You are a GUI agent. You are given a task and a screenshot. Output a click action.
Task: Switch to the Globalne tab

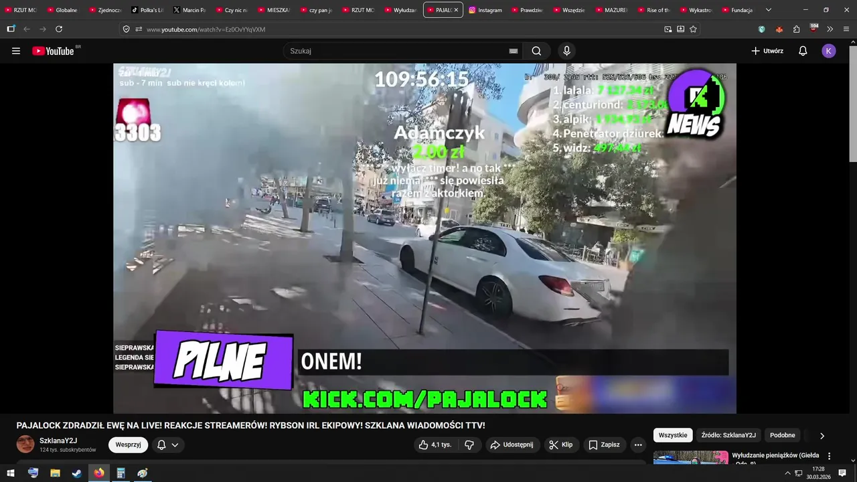pyautogui.click(x=63, y=10)
